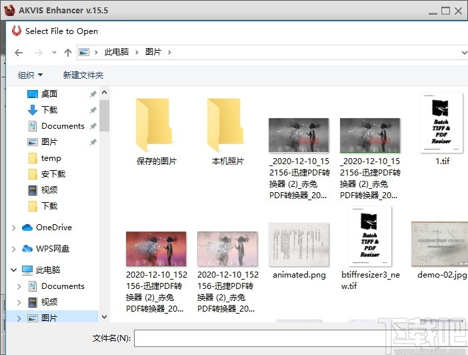Select the 保存的图片 folder
This screenshot has width=468, height=355.
[156, 131]
